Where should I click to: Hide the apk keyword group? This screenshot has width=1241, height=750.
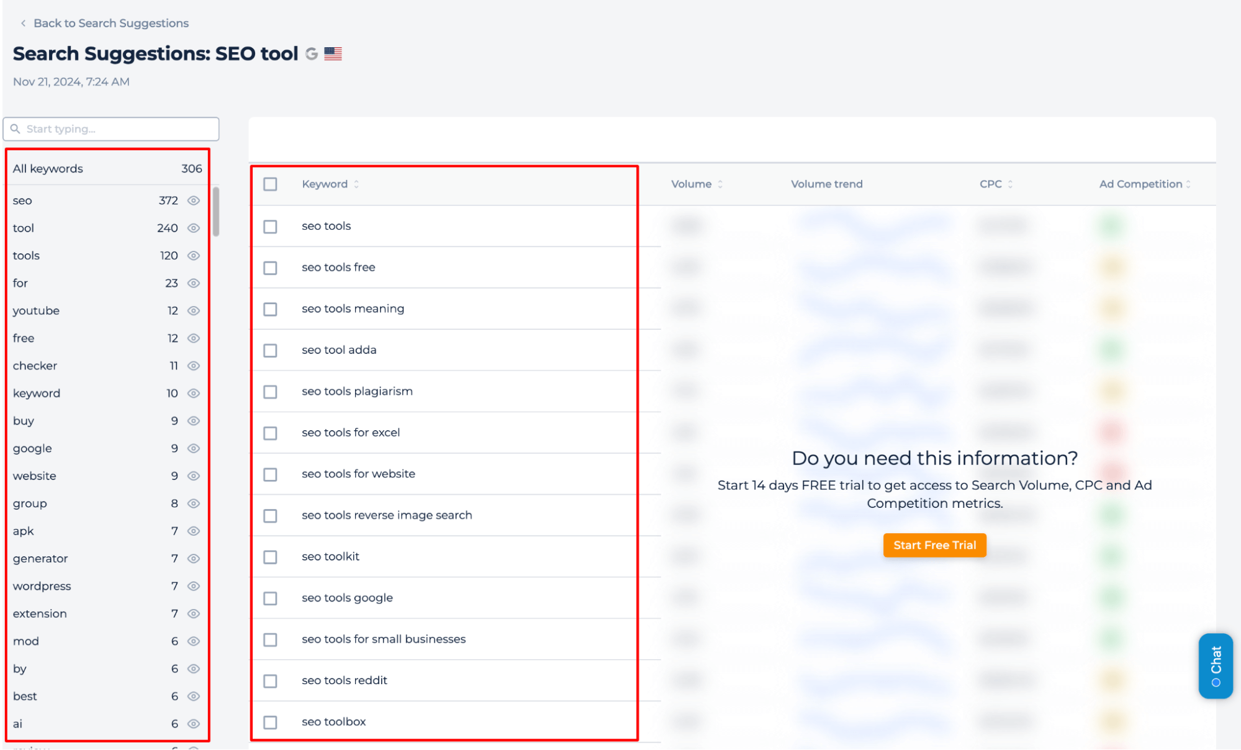[194, 531]
